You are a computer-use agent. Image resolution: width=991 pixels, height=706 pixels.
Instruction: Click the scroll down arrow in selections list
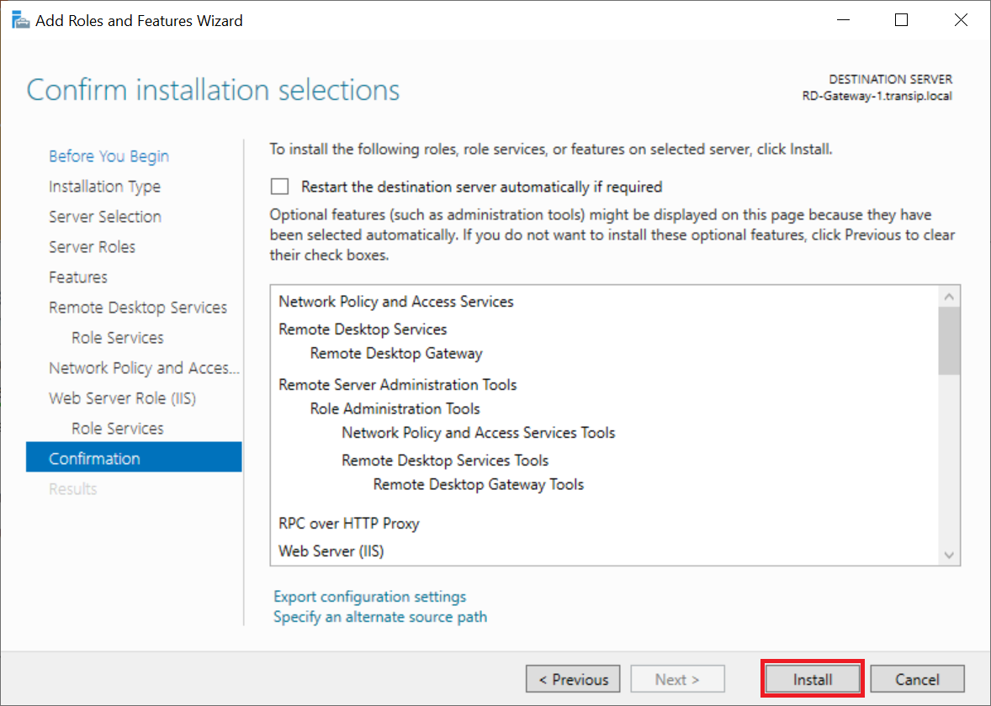click(x=949, y=555)
